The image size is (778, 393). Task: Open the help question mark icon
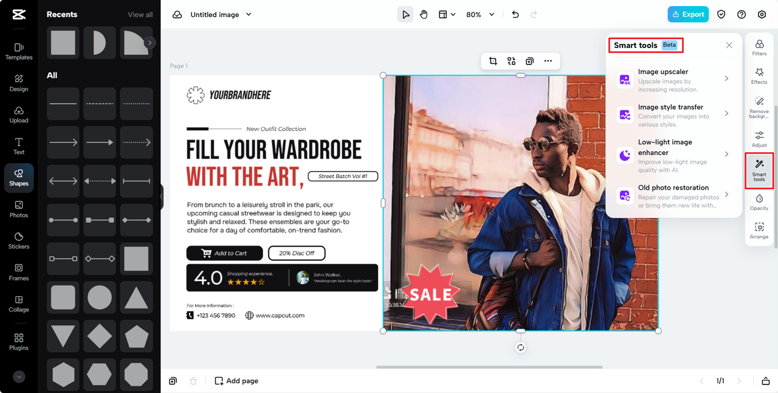pyautogui.click(x=742, y=15)
